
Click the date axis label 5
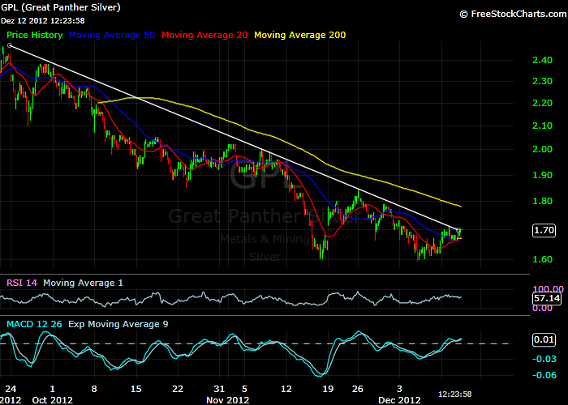pos(244,389)
